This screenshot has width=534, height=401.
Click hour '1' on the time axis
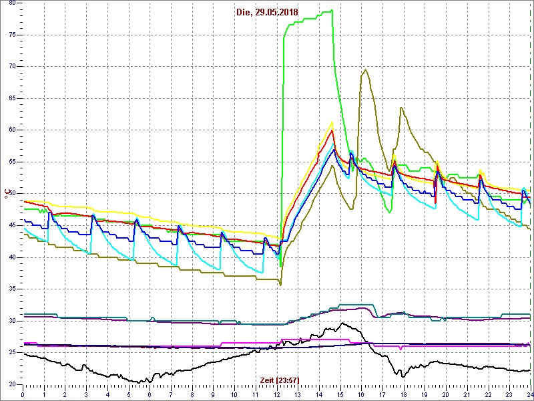(x=44, y=394)
